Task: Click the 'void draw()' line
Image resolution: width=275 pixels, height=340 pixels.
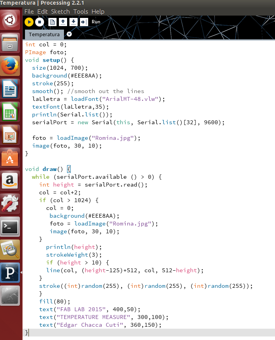Action: (48, 169)
